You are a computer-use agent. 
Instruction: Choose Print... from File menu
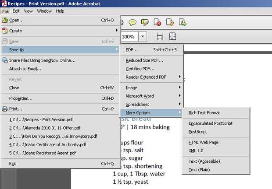pos(60,109)
